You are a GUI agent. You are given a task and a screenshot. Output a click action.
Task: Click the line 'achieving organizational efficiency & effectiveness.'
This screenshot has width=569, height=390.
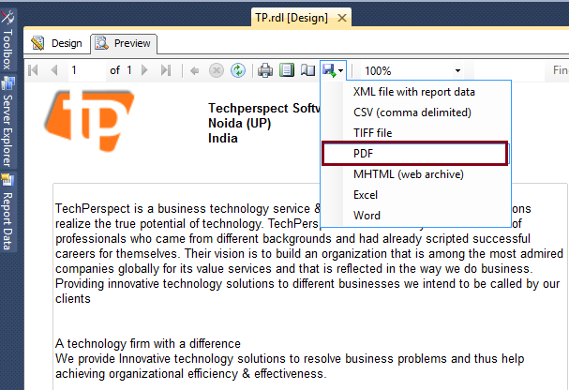191,374
